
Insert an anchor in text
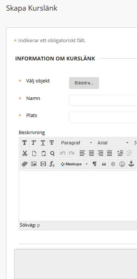click(x=131, y=164)
